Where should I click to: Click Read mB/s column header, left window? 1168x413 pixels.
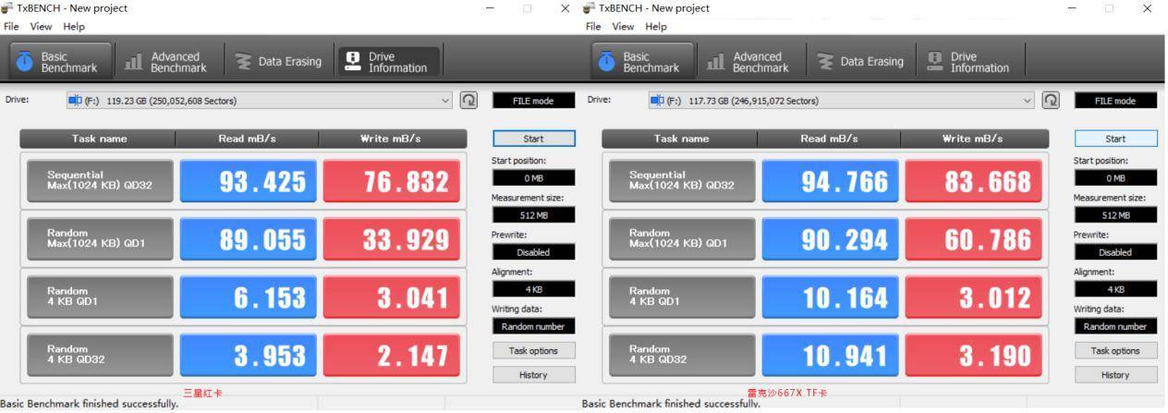pos(248,139)
